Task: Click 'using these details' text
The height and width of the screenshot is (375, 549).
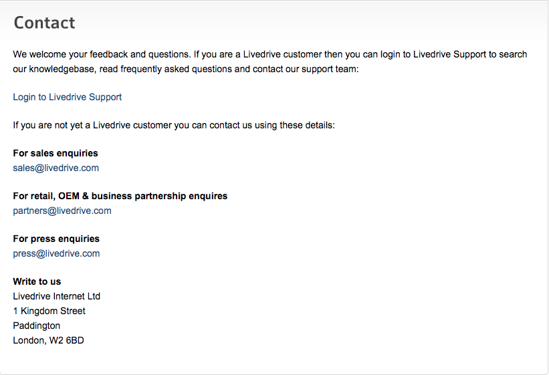Action: tap(294, 125)
